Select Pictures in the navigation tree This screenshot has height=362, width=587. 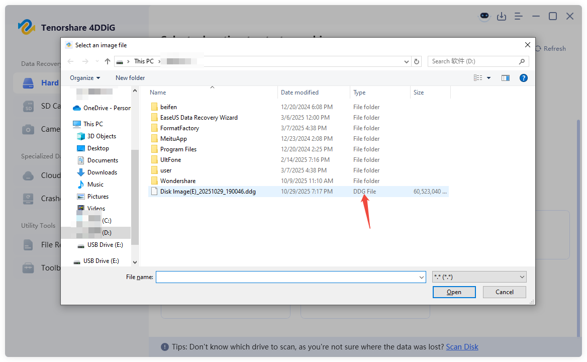click(x=93, y=197)
